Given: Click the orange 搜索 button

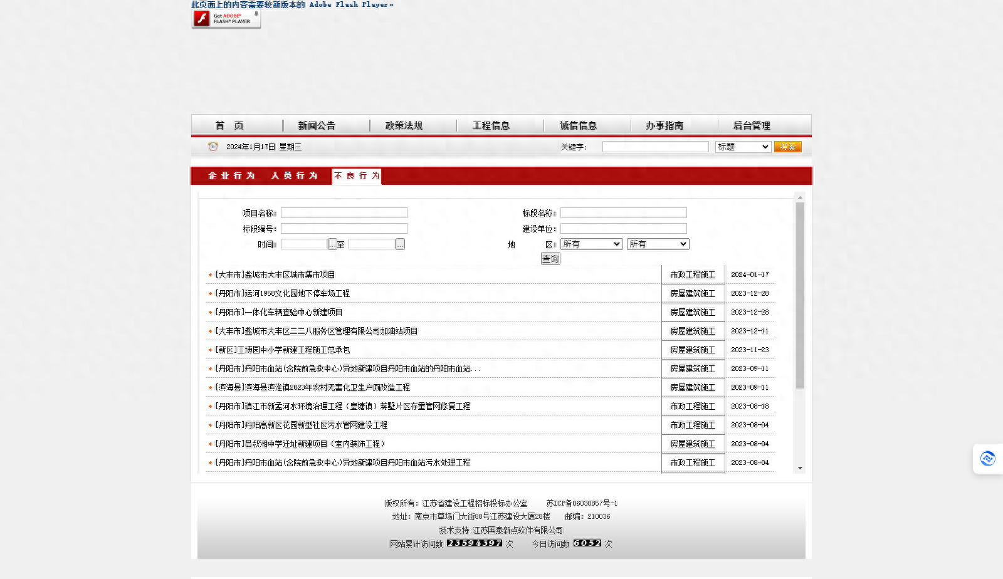Looking at the screenshot, I should (788, 147).
